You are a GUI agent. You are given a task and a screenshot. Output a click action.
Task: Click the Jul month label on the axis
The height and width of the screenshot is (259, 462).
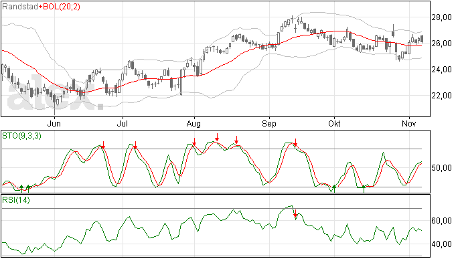(123, 123)
